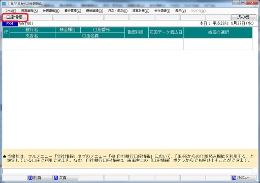
Task: Click the F2 前頁 button
Action: click(40, 178)
